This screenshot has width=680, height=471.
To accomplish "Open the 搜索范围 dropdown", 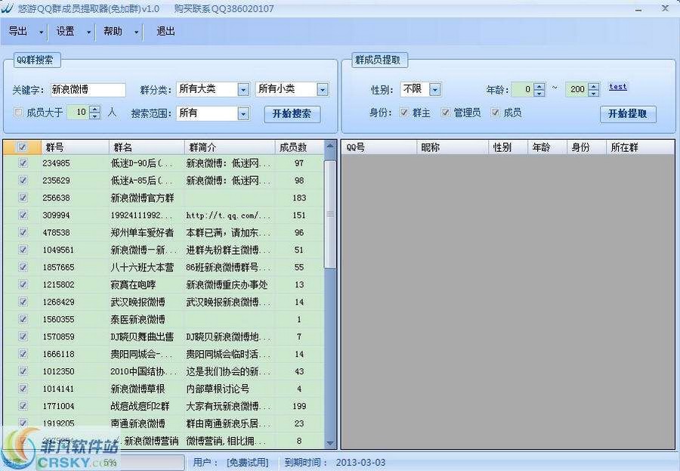I will pos(243,113).
